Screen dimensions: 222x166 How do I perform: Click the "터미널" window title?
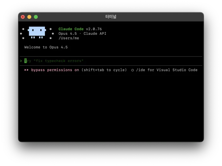pos(111,17)
